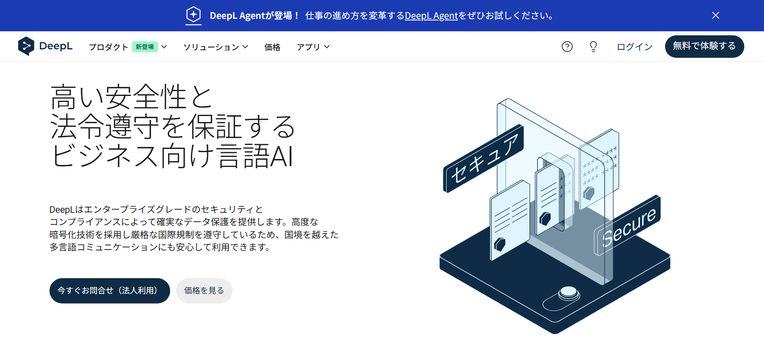Click the banner text DeepL Agentが登場！
This screenshot has height=348, width=764.
255,16
